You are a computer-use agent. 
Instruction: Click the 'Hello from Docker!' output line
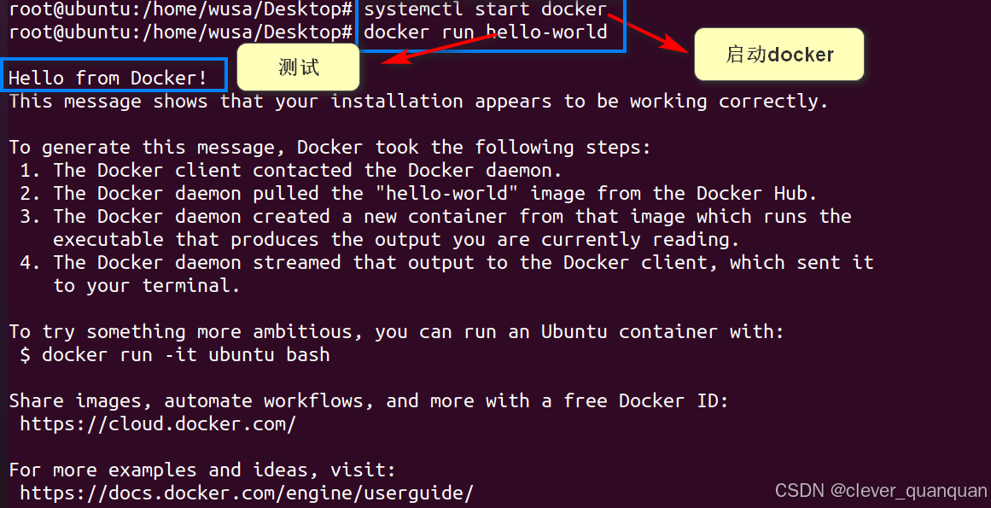point(108,78)
